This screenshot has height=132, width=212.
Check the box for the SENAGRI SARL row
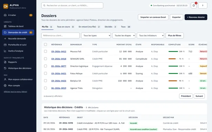click(45, 59)
